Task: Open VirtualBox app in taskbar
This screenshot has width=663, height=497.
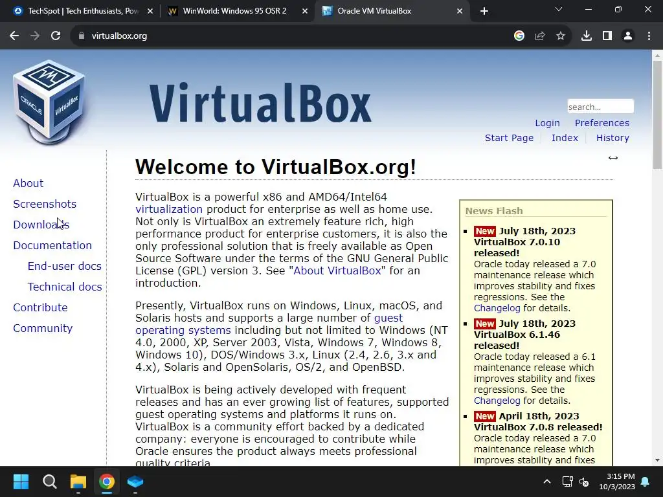Action: tap(135, 481)
